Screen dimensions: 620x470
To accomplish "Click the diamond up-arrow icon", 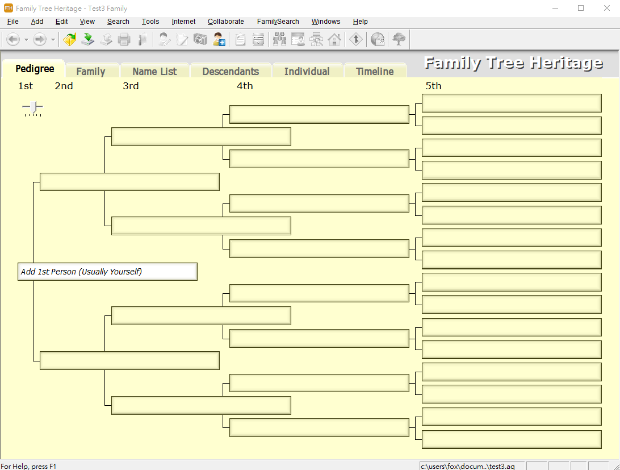I will click(356, 39).
